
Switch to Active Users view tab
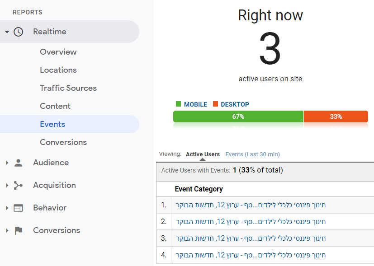(x=203, y=154)
